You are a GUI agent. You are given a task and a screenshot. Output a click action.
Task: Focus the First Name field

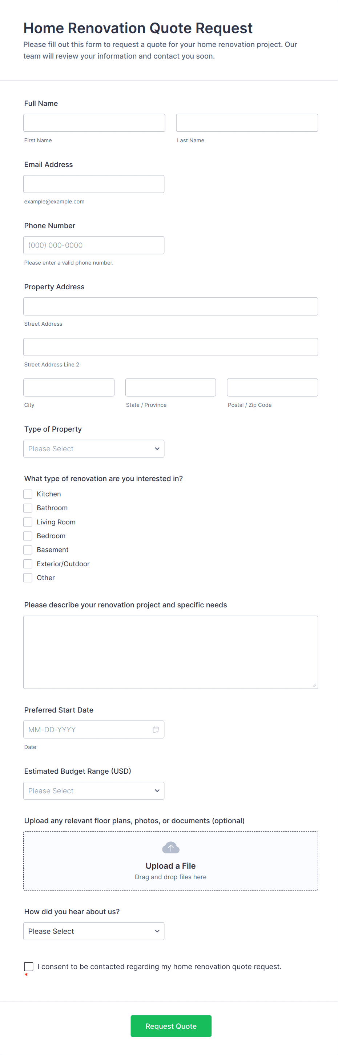point(94,123)
